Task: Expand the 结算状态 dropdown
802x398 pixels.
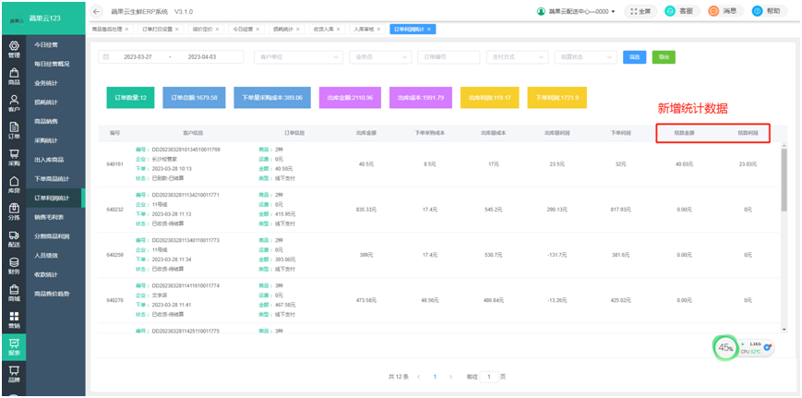Action: pos(585,56)
